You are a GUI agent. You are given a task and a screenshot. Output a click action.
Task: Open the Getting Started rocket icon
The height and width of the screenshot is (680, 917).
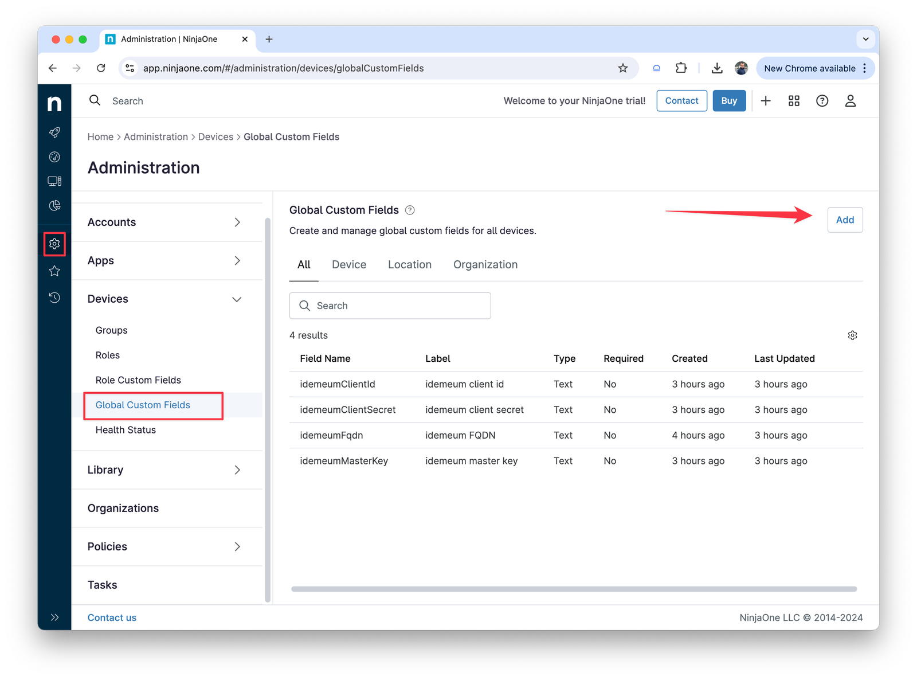[x=54, y=132]
